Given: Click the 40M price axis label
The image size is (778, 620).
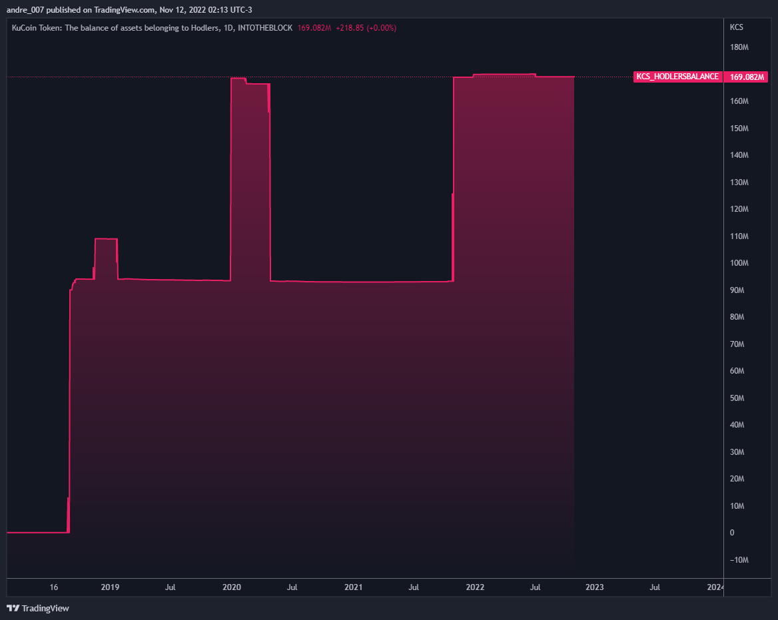Looking at the screenshot, I should (x=737, y=425).
